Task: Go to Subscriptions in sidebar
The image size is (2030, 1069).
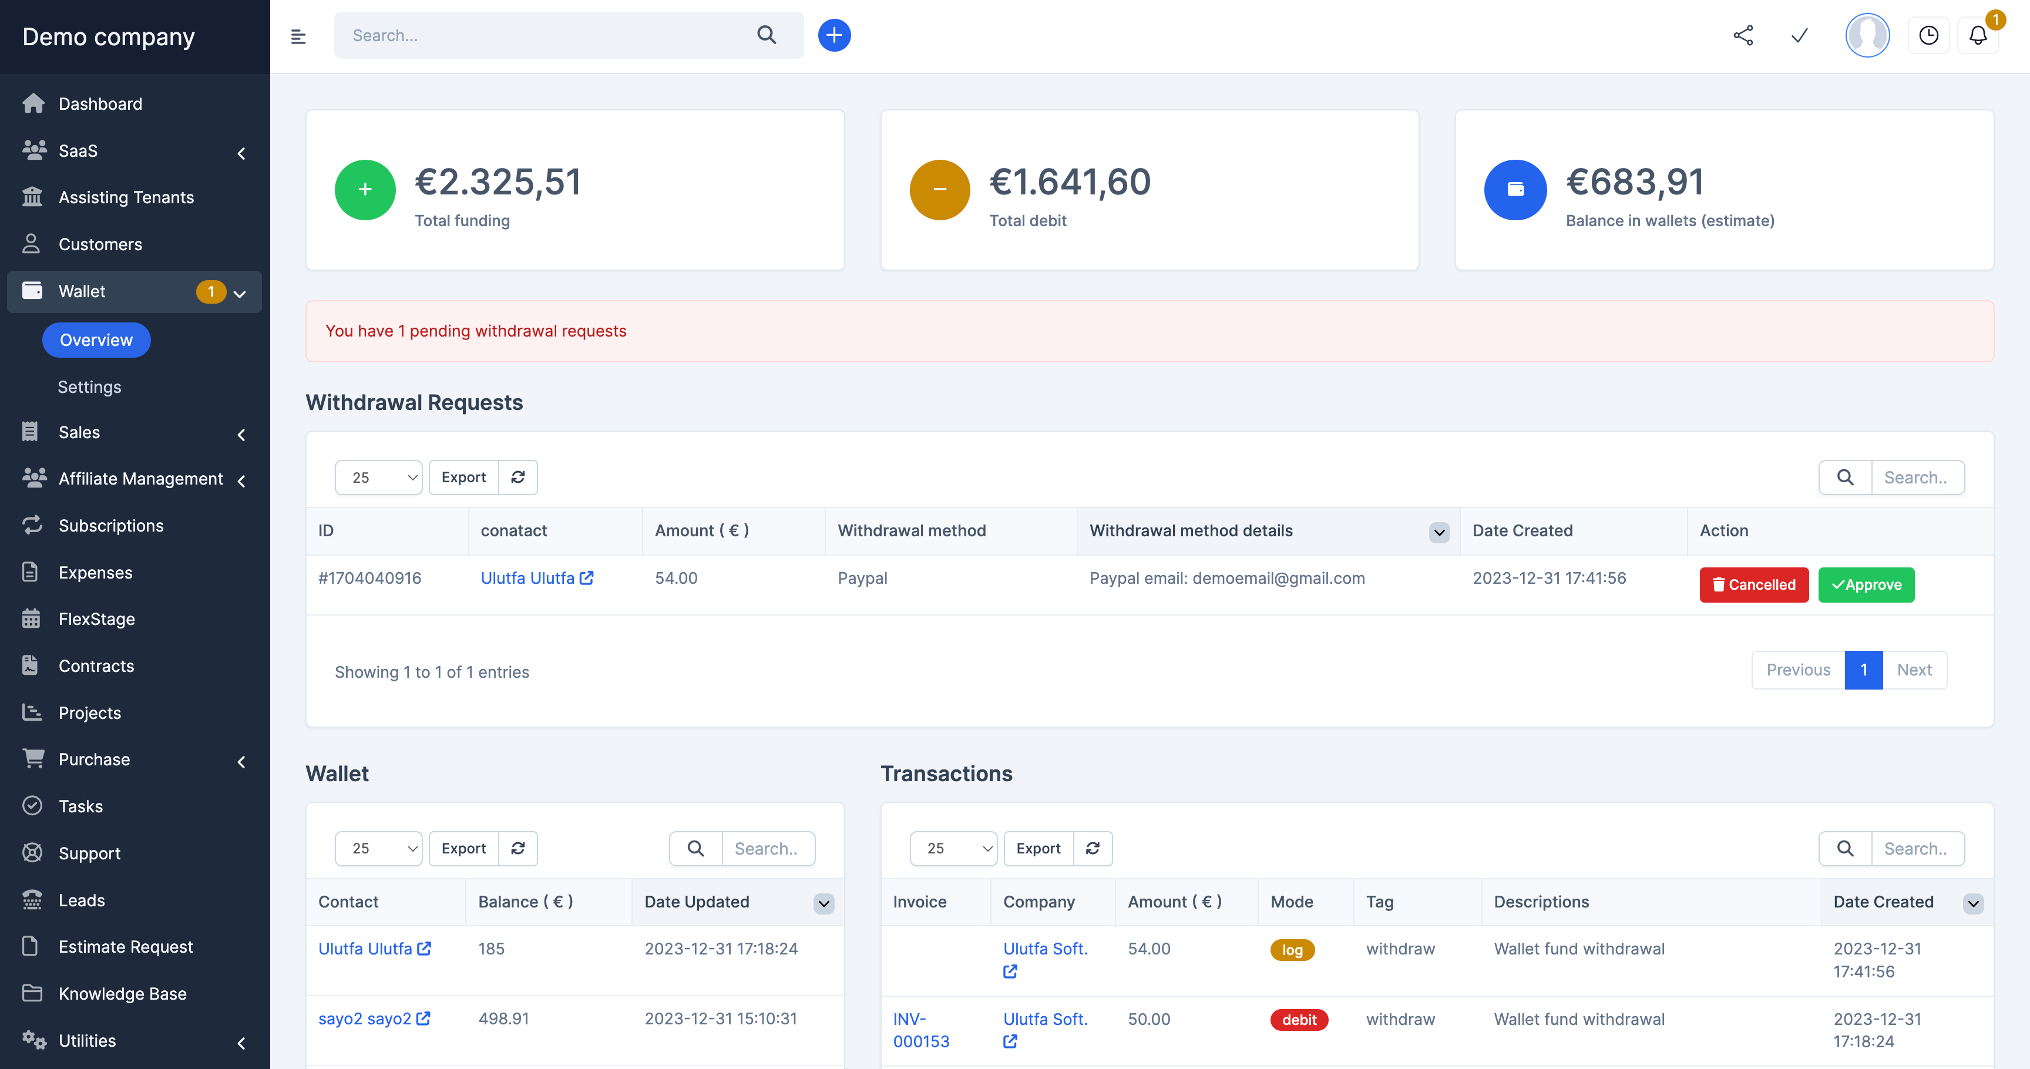Action: point(111,526)
